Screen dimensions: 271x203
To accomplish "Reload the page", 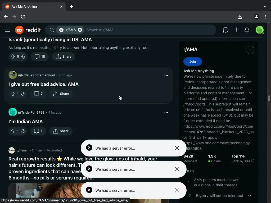I will click(23, 17).
